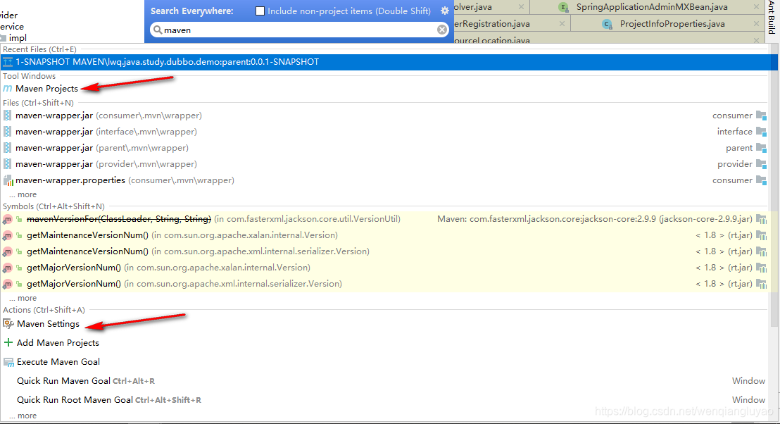
Task: Close the erRegistration.java tab
Action: (x=562, y=24)
